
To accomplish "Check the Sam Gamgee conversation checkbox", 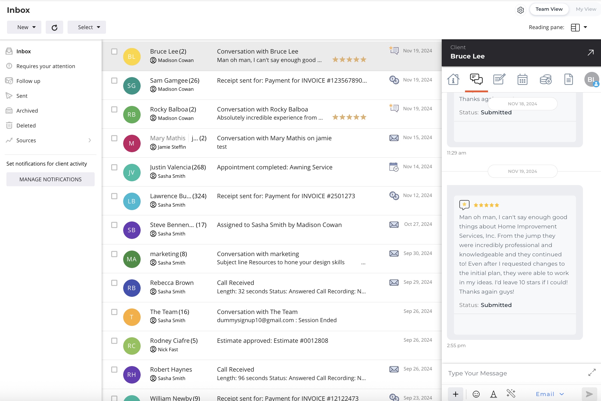I will (x=114, y=81).
